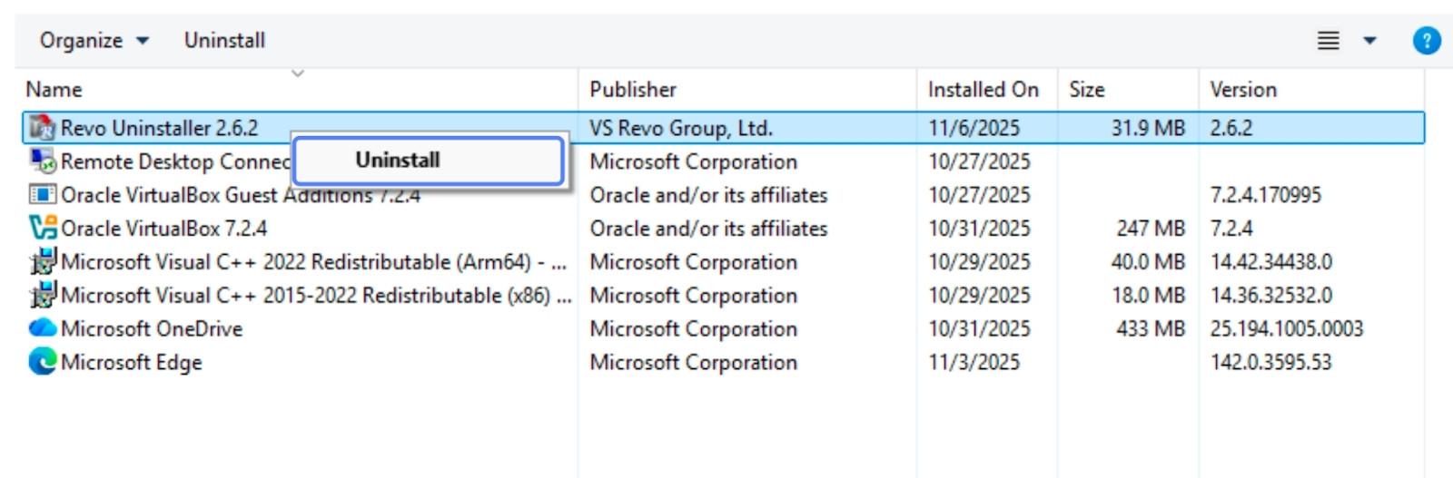Image resolution: width=1453 pixels, height=478 pixels.
Task: Select the Visual C++ 2022 Arm64 icon
Action: tap(42, 262)
